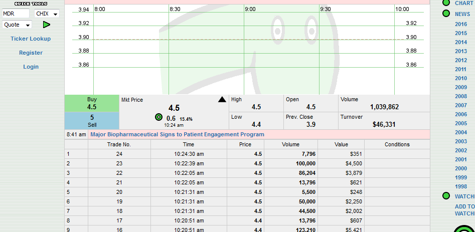Click the Conditions column header
The width and height of the screenshot is (475, 232).
(397, 145)
